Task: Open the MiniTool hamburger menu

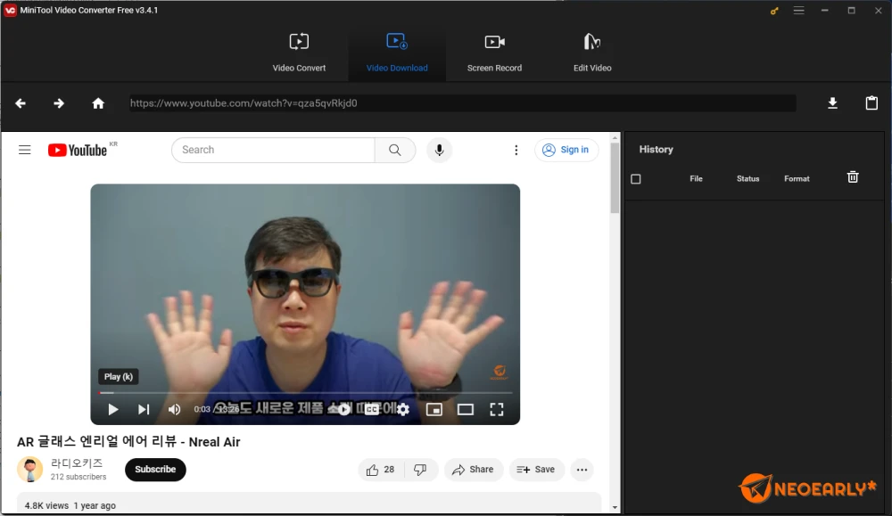Action: (x=798, y=10)
